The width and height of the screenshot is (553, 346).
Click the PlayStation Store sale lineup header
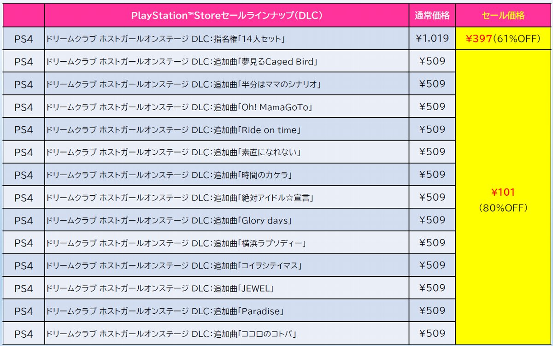(x=226, y=15)
